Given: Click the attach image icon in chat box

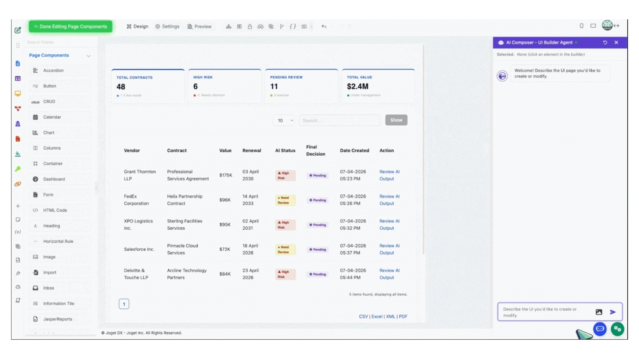Looking at the screenshot, I should 599,312.
